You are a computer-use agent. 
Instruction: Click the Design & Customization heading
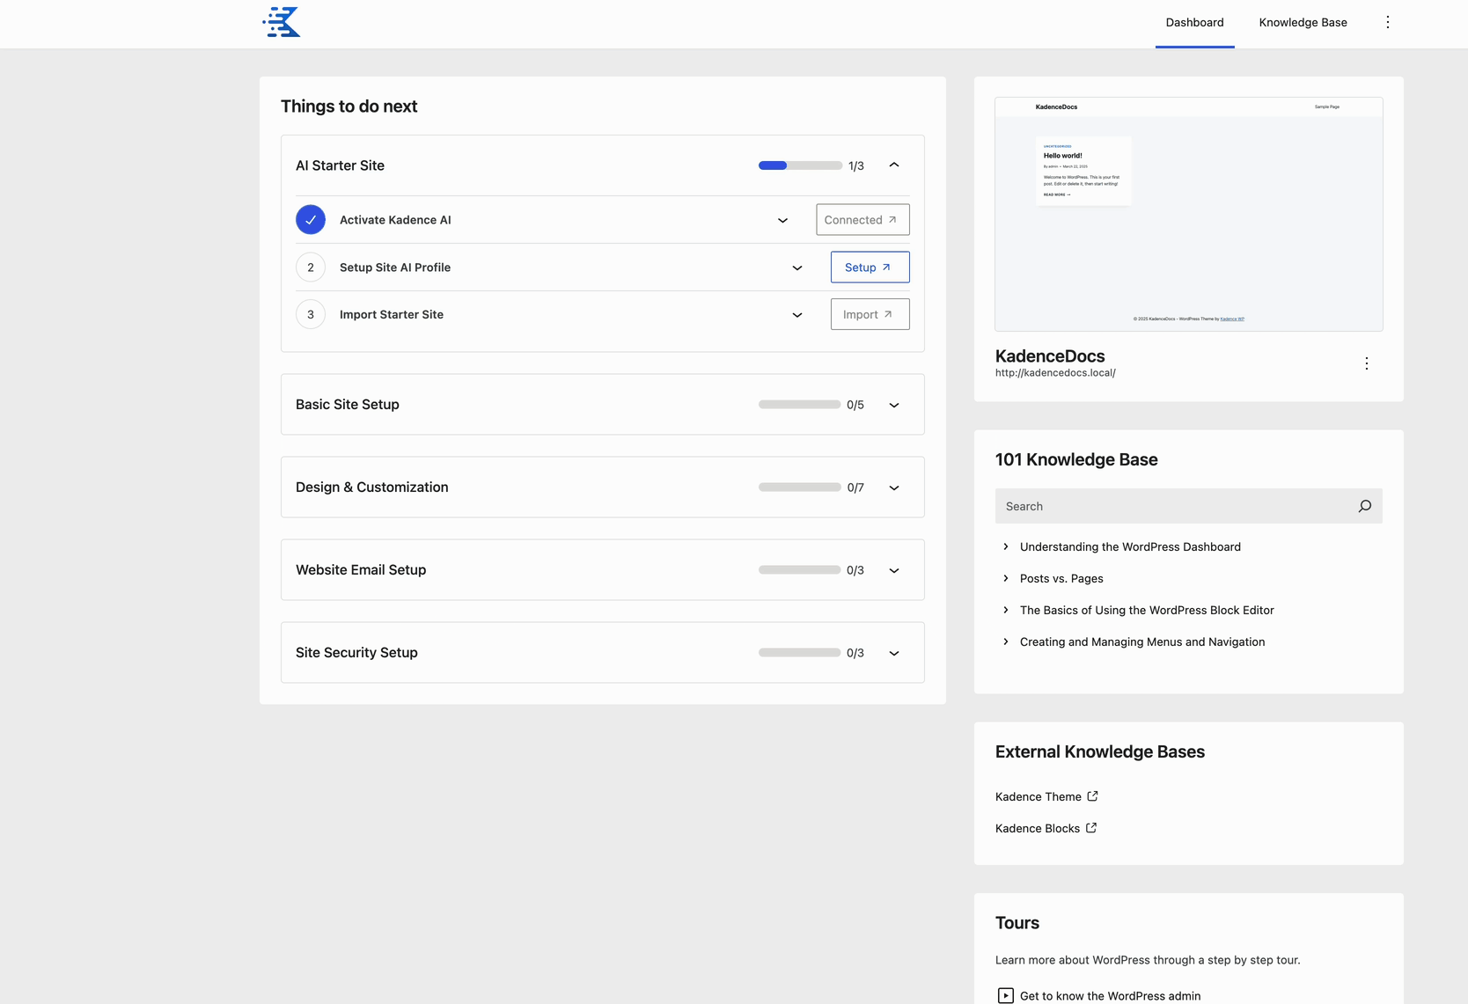(x=372, y=487)
